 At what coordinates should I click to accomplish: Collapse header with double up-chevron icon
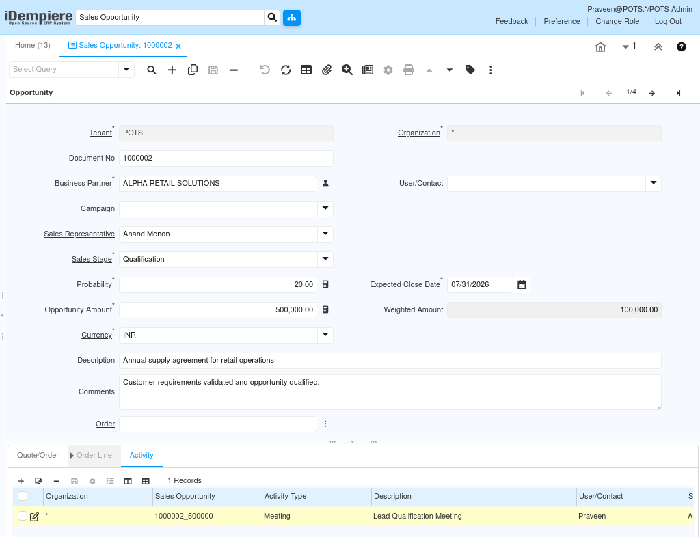tap(658, 47)
